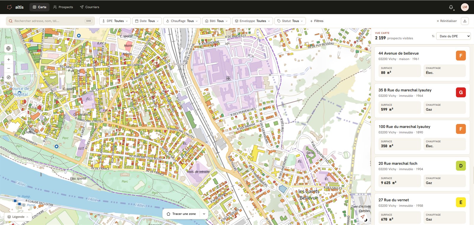Click the Mairie label on the map
This screenshot has height=225, width=474.
click(128, 46)
